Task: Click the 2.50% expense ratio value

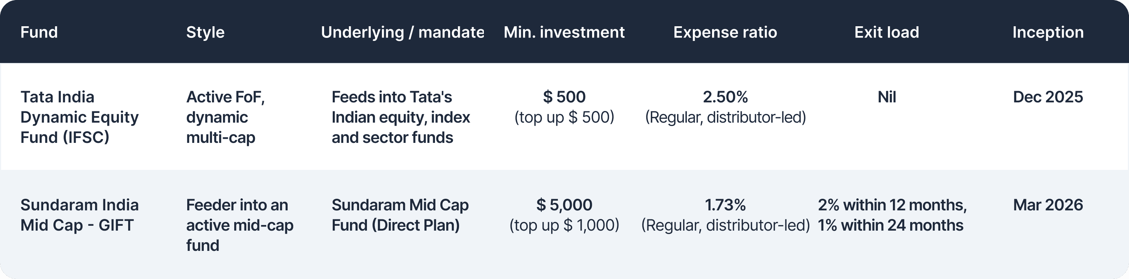Action: click(725, 97)
